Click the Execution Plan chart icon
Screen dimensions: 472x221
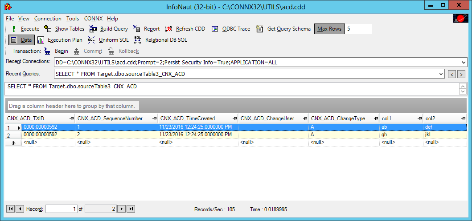point(41,40)
